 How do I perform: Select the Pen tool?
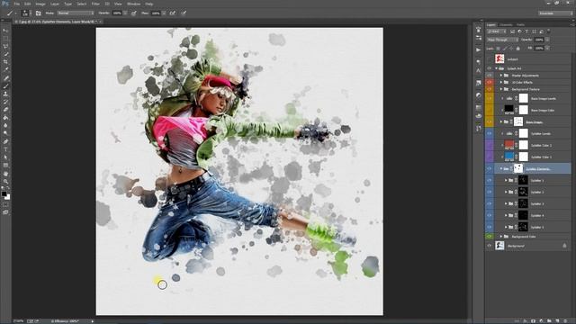[5, 141]
